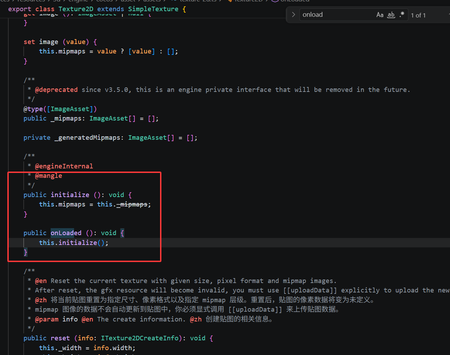Click "[[uploadData]]" in the Chinese comment line
This screenshot has width=450, height=355.
[255, 310]
